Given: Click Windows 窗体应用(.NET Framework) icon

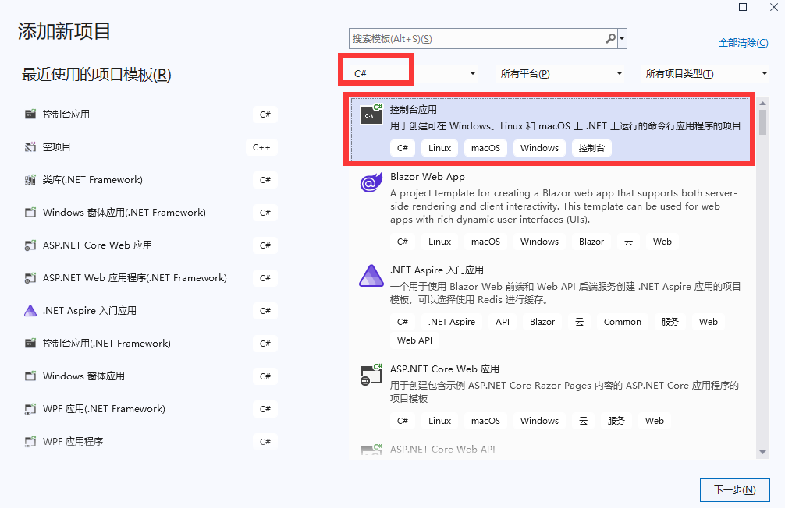Looking at the screenshot, I should [x=30, y=213].
